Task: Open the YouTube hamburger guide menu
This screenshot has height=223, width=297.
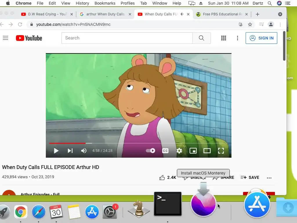Action: point(6,38)
